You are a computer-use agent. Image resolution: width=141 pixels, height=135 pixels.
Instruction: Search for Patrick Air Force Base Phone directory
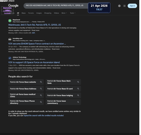tap(26, 102)
